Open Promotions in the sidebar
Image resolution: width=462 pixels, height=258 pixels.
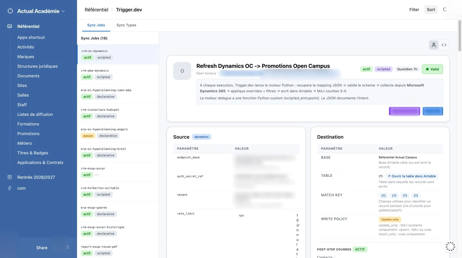pos(28,133)
